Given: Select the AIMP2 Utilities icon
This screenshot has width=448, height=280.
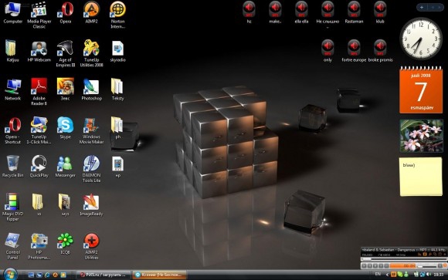Looking at the screenshot, I should tap(91, 246).
